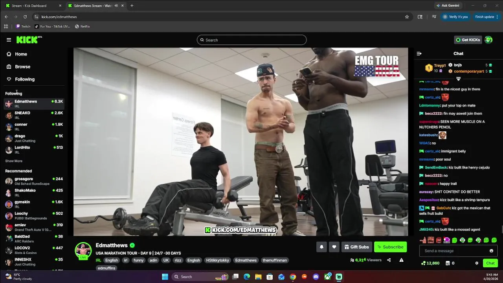Image resolution: width=503 pixels, height=283 pixels.
Task: Open grossgore recommended channel
Action: coord(34,181)
